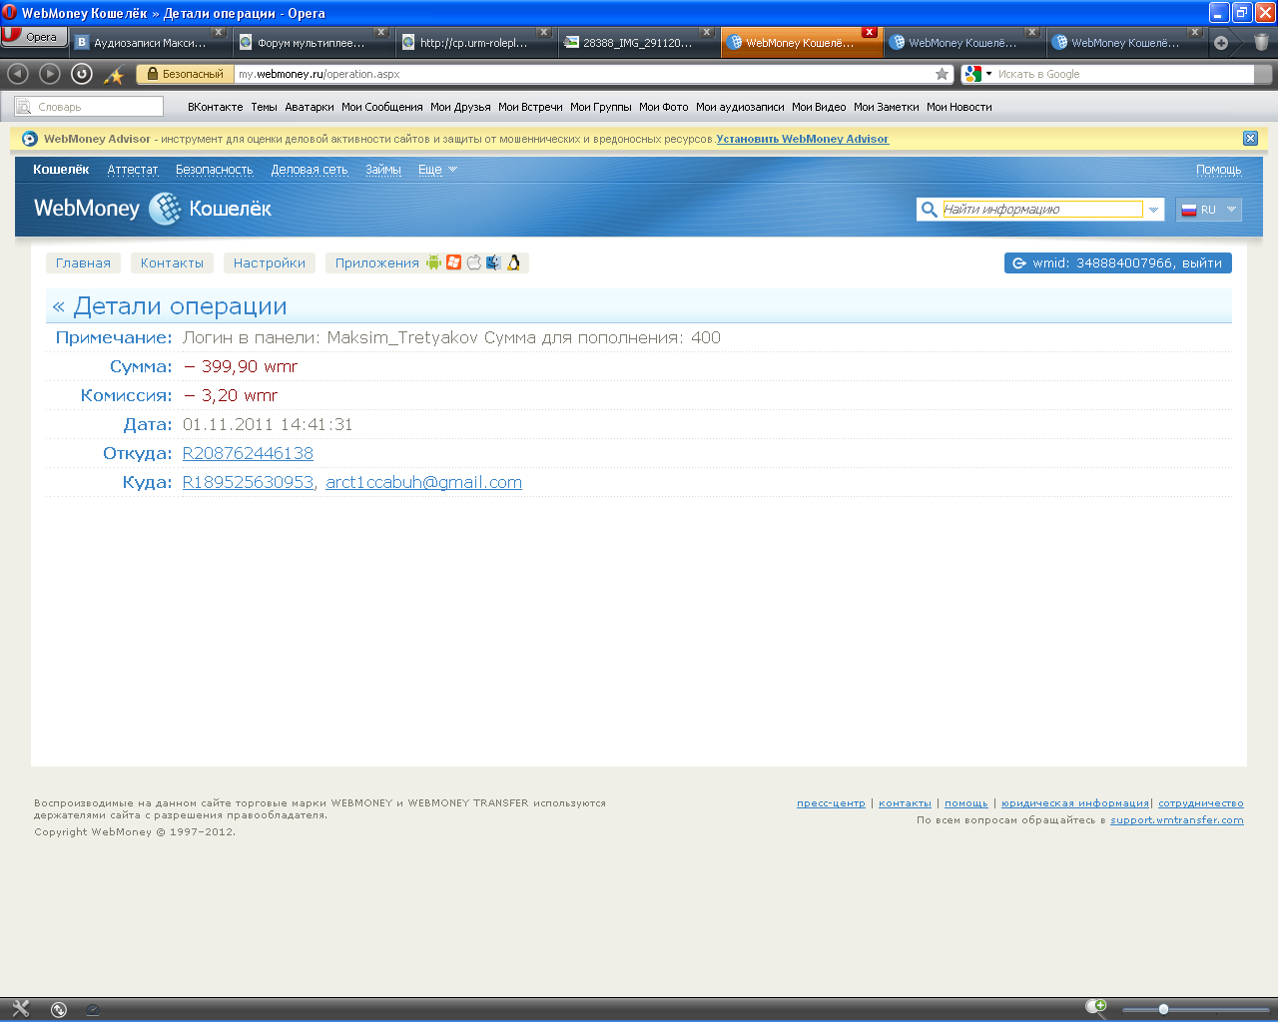Click the address bar URL field
Screen dimensions: 1278x1022
click(x=584, y=74)
